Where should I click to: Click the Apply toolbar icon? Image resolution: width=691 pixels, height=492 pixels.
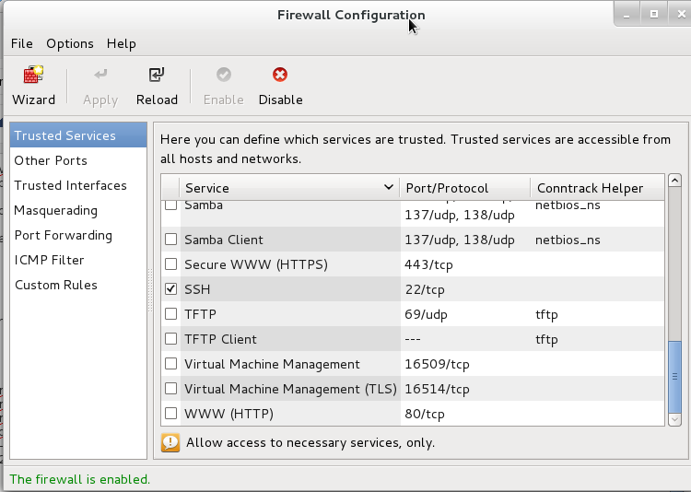[100, 76]
